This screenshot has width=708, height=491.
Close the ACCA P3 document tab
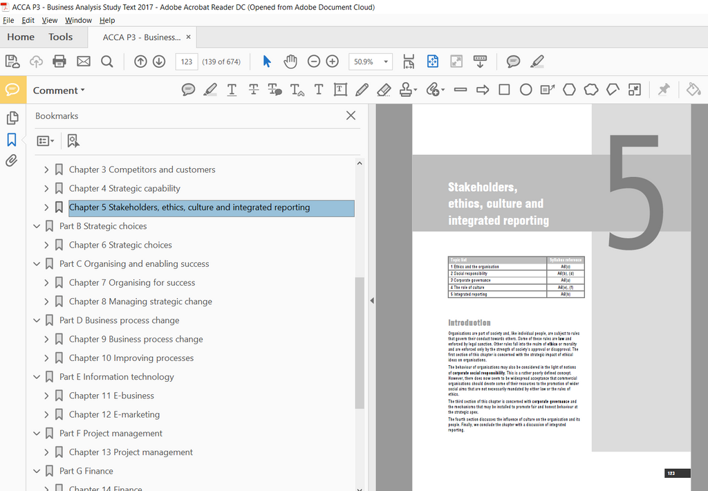pyautogui.click(x=188, y=37)
